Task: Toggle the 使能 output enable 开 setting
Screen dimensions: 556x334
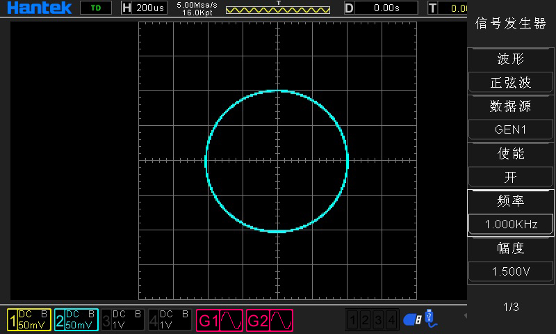Action: pyautogui.click(x=511, y=177)
